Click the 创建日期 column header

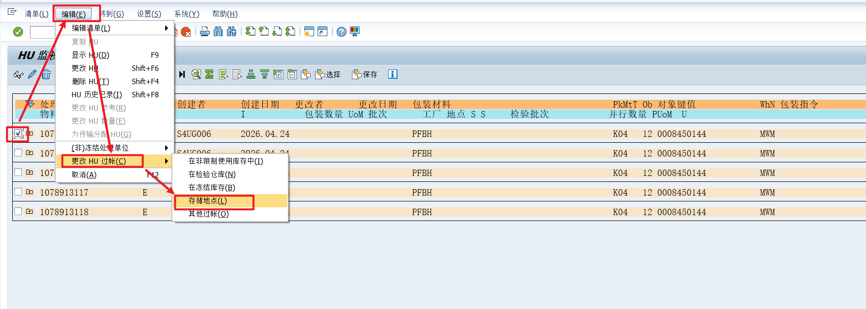260,104
